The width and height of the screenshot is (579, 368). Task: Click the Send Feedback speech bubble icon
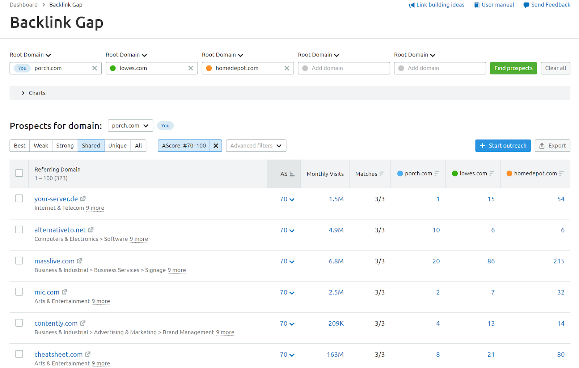click(x=526, y=5)
